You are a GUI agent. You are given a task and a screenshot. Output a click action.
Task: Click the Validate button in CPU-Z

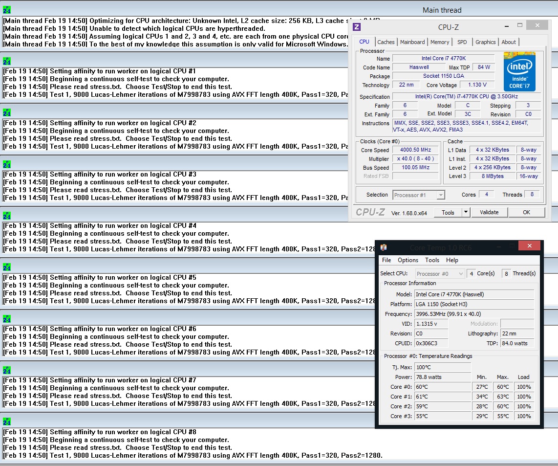tap(489, 212)
